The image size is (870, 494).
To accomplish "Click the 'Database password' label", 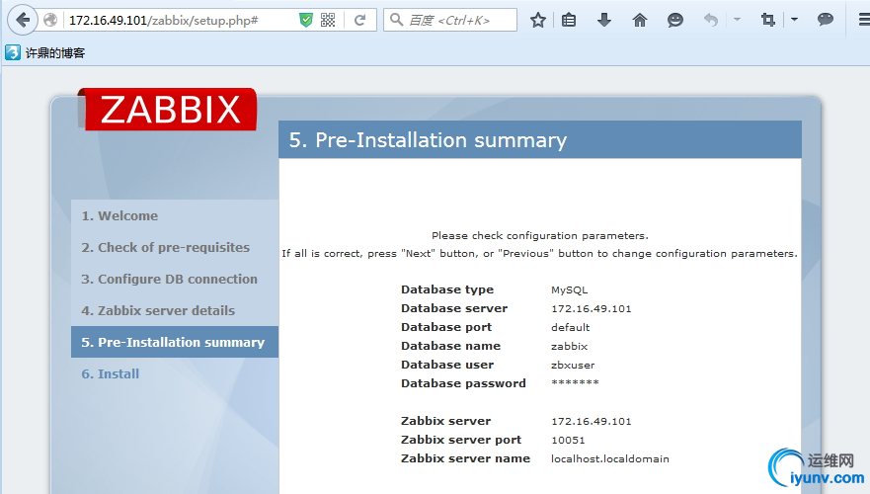I will [463, 383].
